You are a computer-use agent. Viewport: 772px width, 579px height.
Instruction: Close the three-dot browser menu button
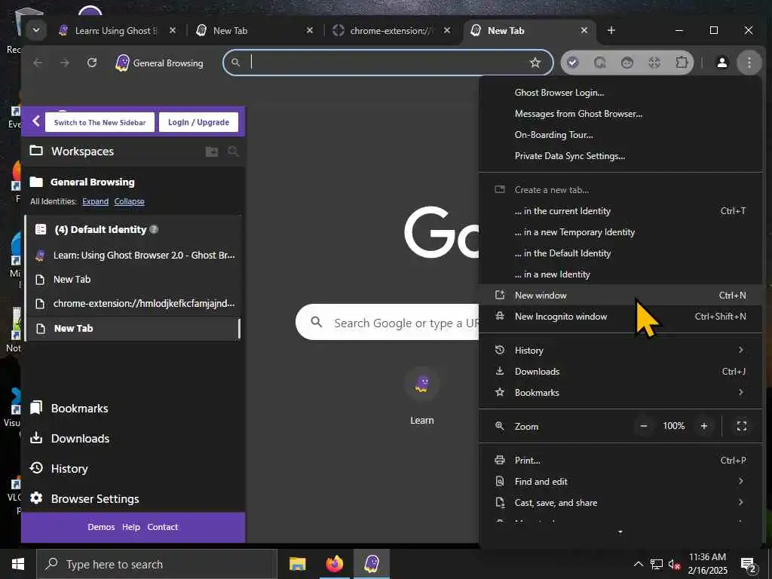pyautogui.click(x=749, y=63)
